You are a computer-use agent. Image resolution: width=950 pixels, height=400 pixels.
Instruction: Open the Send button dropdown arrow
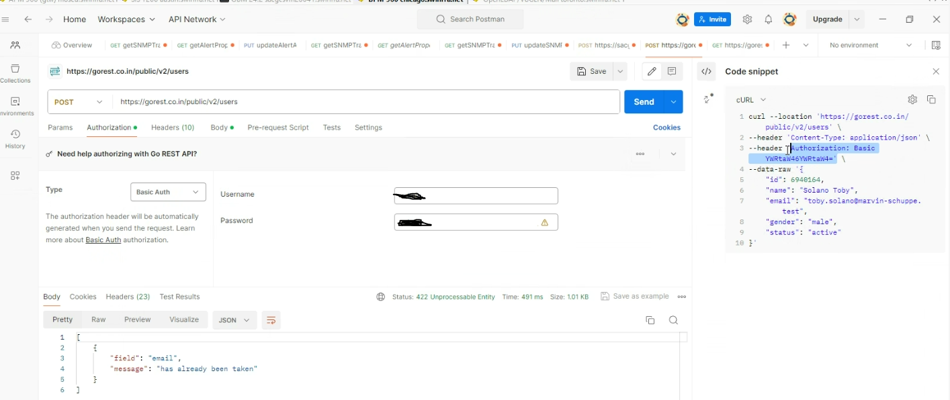673,102
